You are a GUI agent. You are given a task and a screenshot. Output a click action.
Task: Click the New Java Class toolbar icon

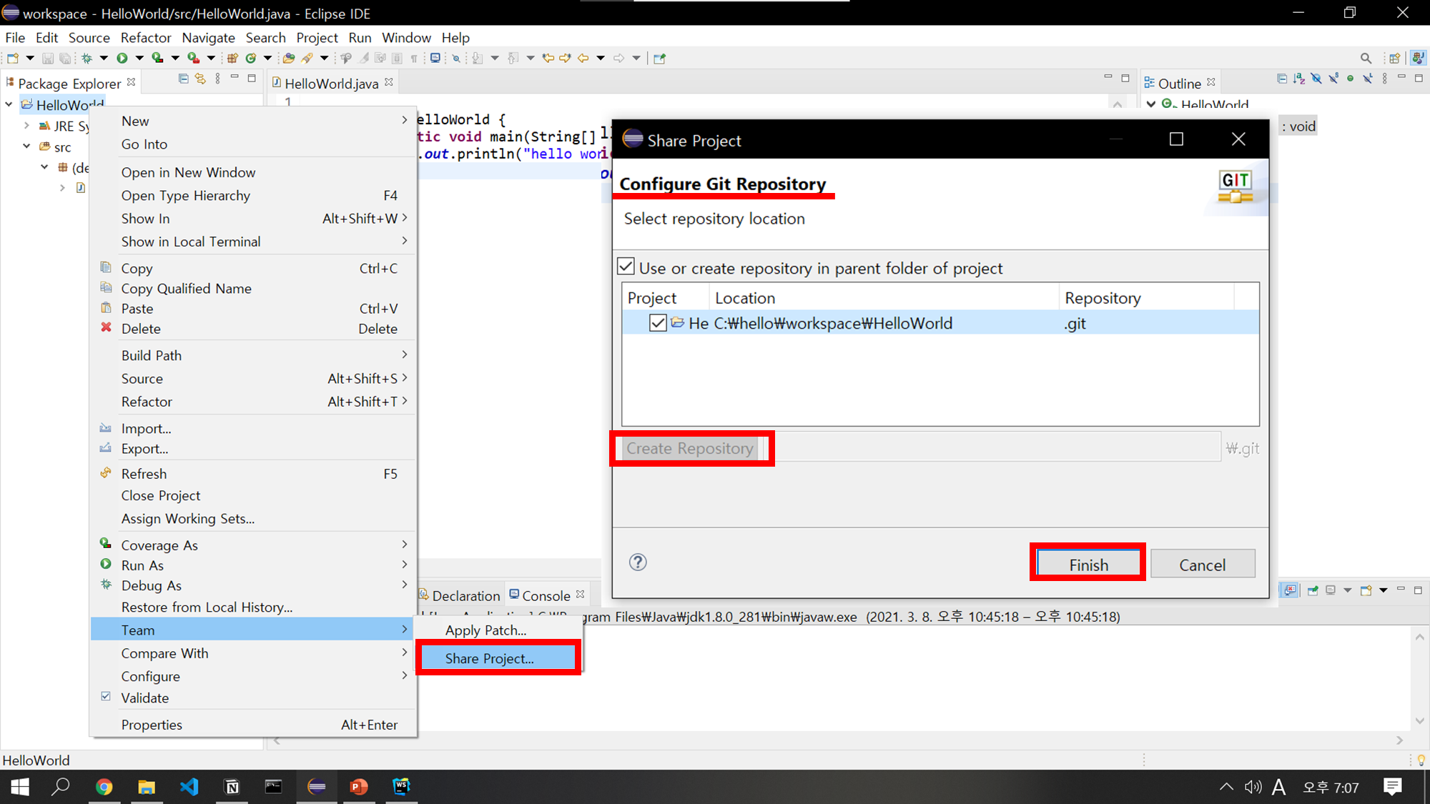[x=250, y=58]
